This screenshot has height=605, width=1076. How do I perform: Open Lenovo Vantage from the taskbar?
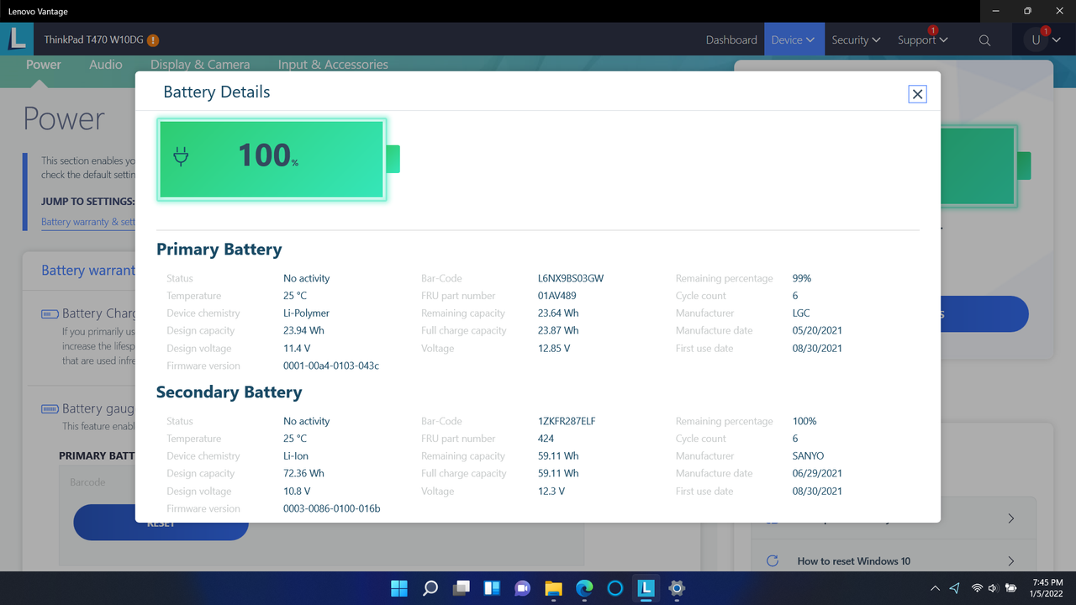pyautogui.click(x=646, y=588)
